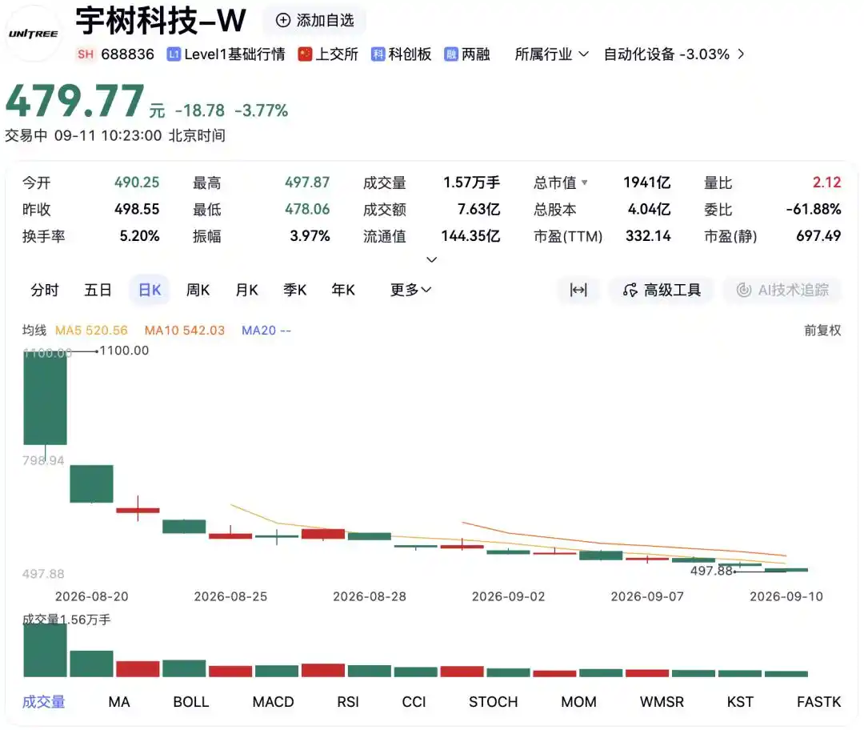864x730 pixels.
Task: Select the 季K chart tab
Action: point(294,290)
